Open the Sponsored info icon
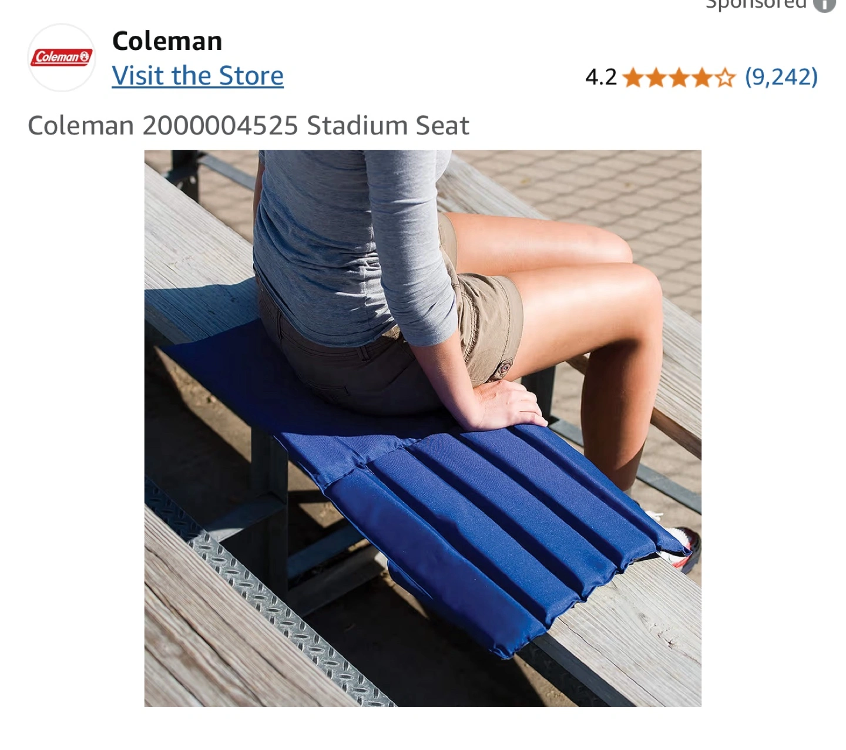Screen dimensions: 846x750 pos(824,5)
